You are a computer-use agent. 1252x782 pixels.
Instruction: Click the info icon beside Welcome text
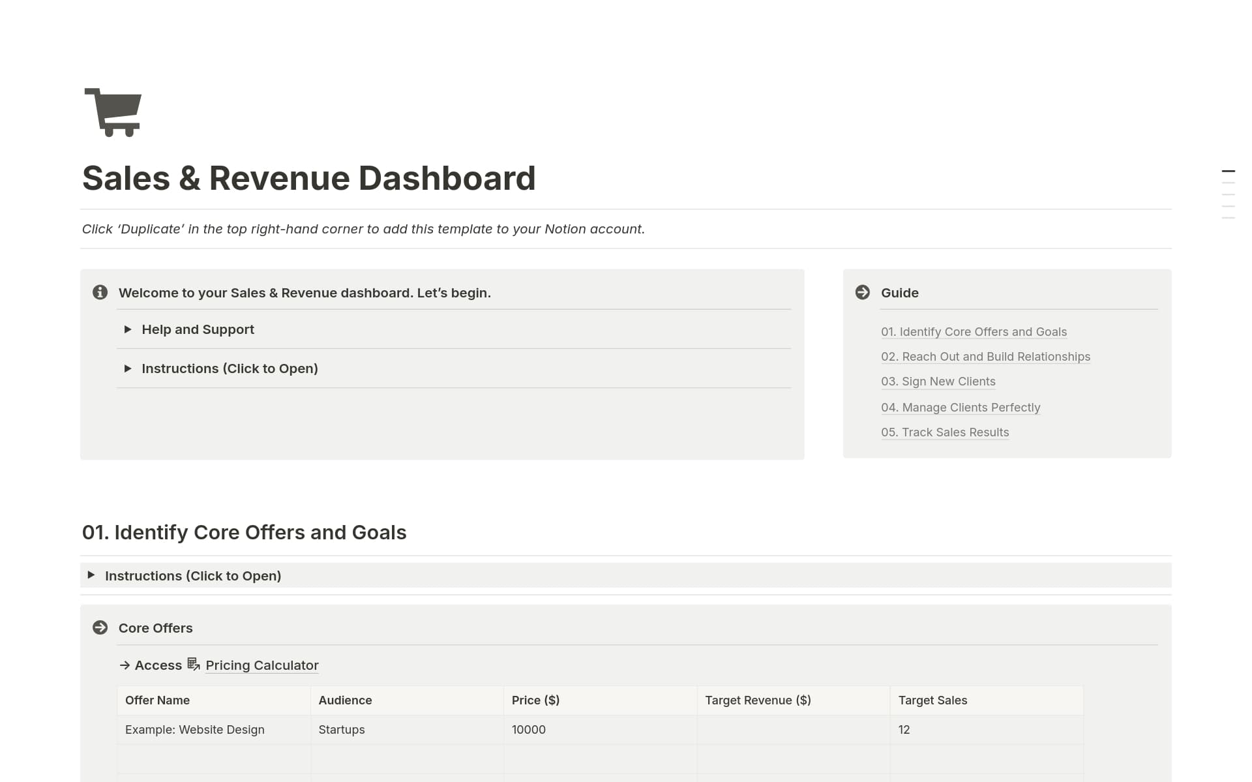click(x=100, y=292)
